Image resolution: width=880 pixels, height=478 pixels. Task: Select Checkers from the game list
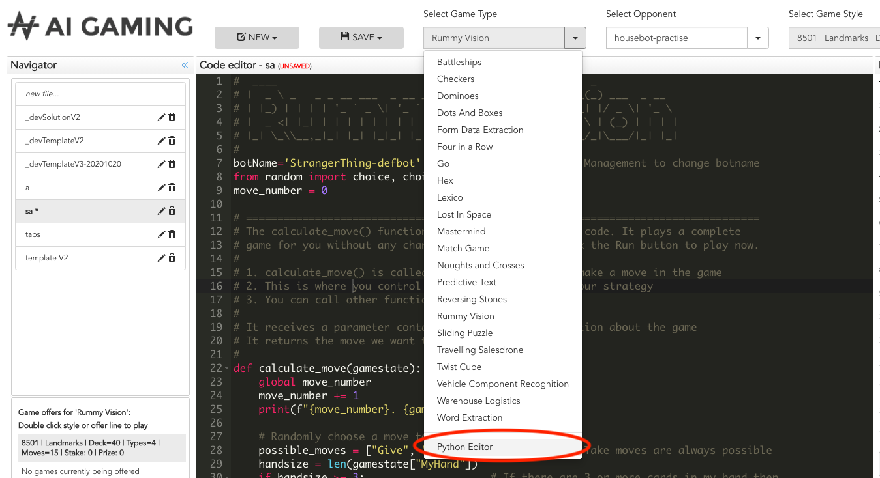coord(502,79)
